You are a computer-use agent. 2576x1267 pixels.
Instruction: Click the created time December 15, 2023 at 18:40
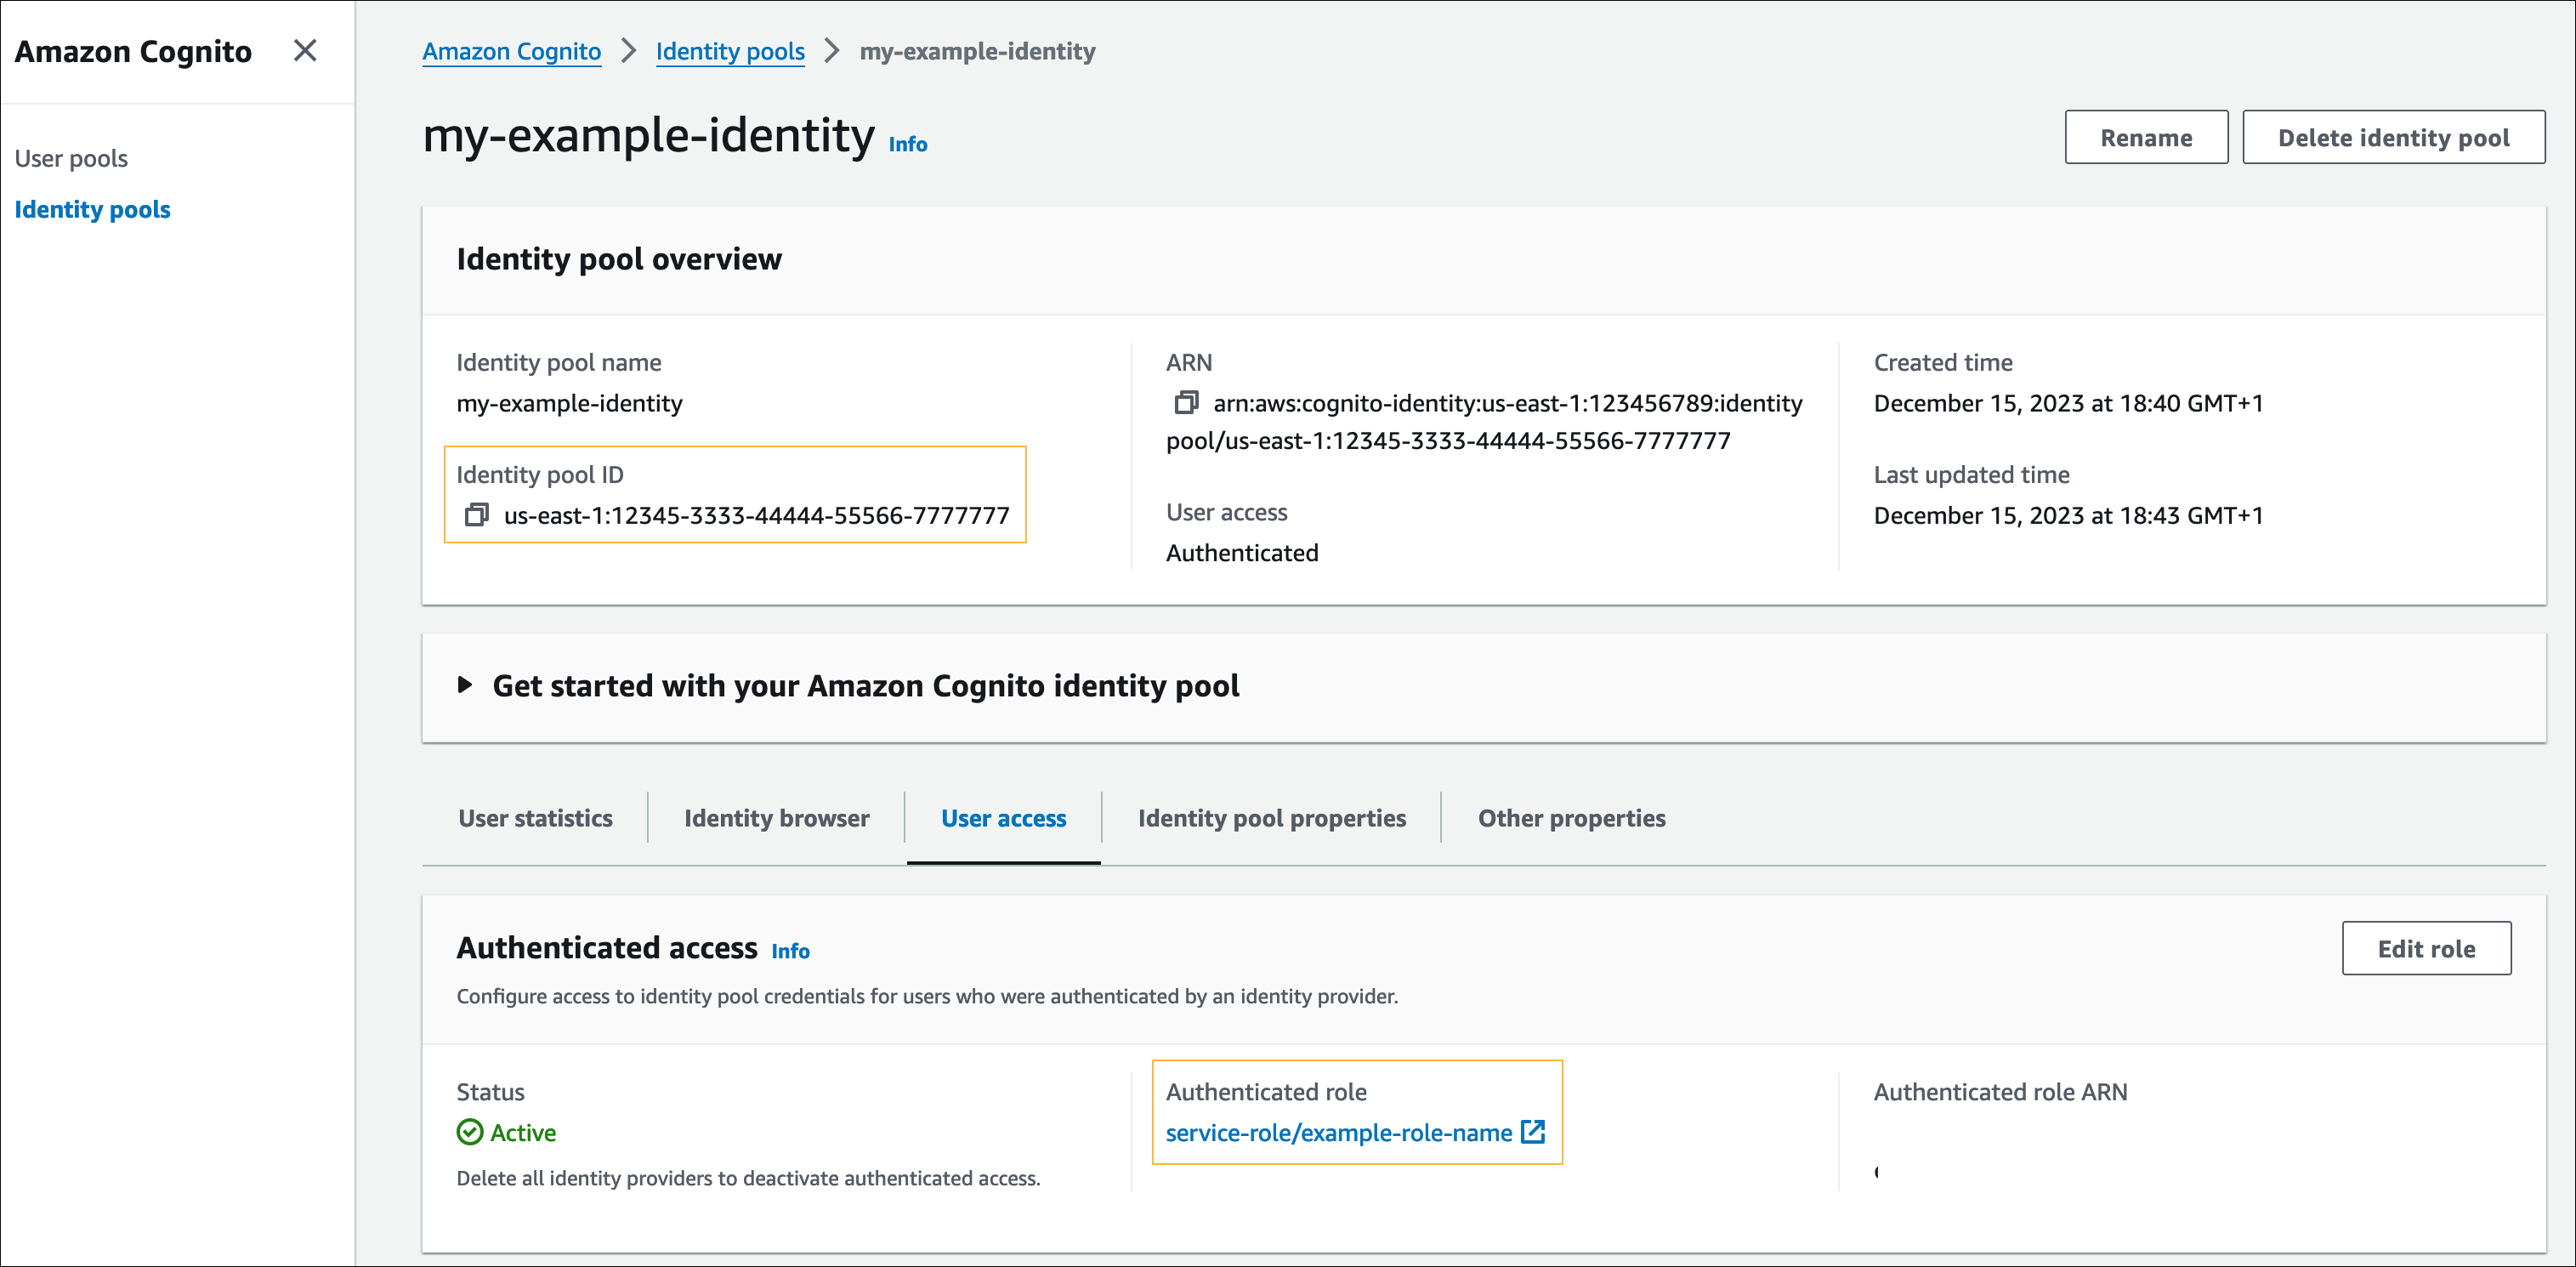2068,403
